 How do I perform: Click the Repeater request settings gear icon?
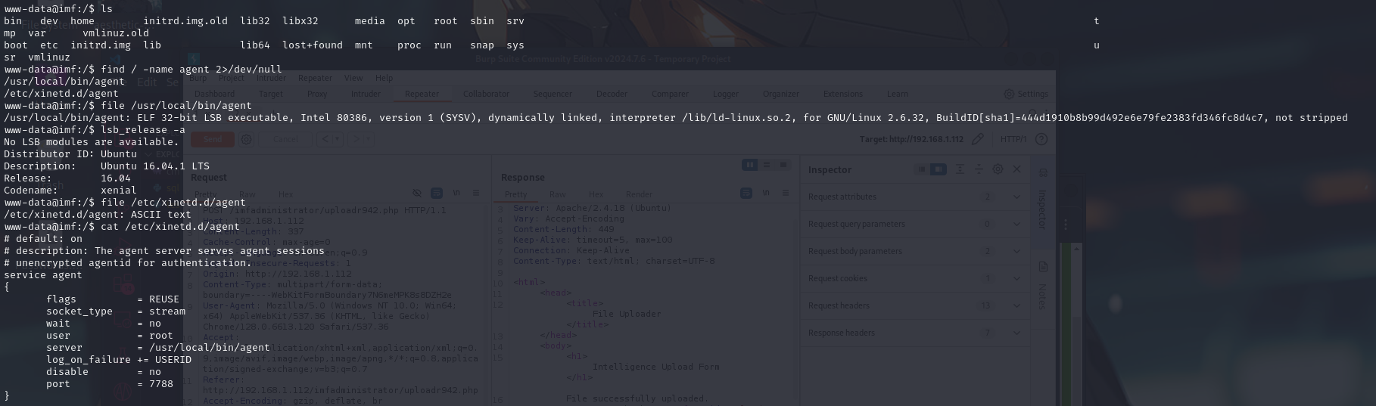(x=246, y=139)
